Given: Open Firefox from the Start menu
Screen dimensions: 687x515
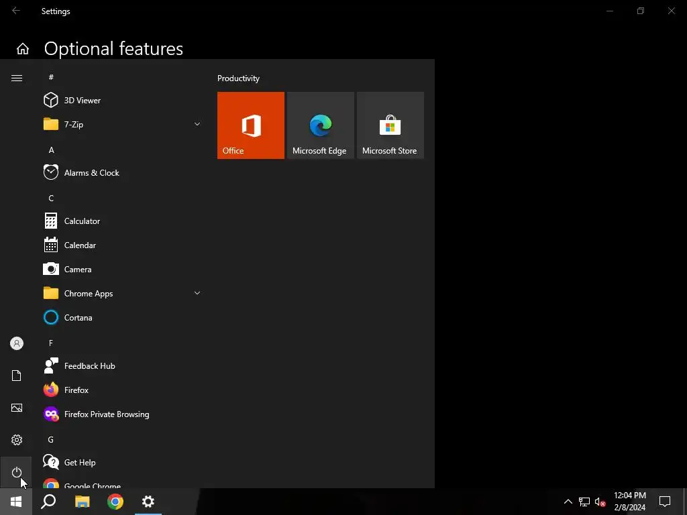Looking at the screenshot, I should (x=122, y=390).
